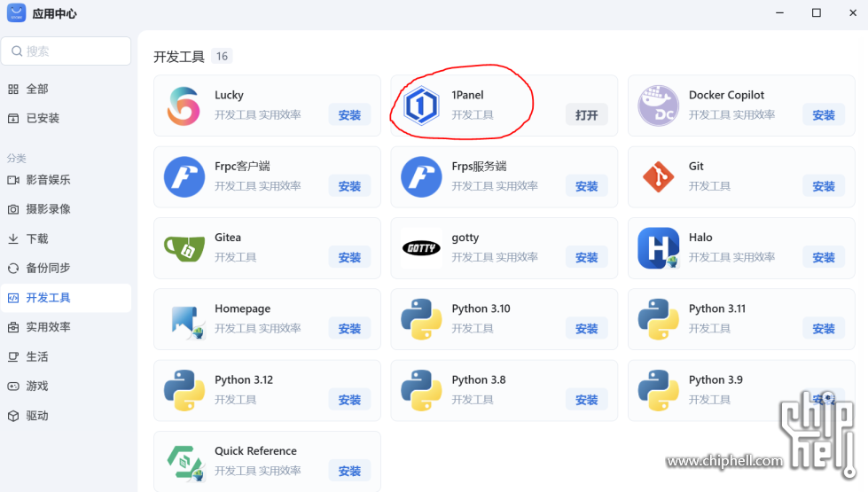Install Python 3.12

350,400
